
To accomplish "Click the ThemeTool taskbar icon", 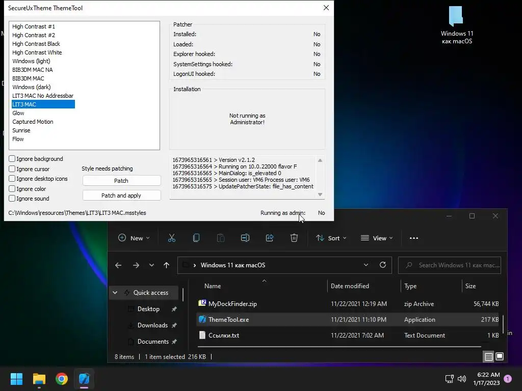I will pos(84,379).
